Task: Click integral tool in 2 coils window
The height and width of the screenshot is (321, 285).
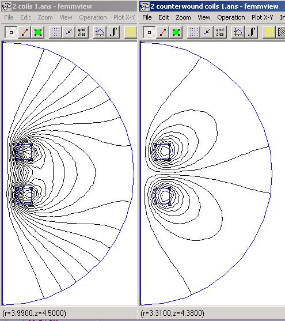Action: coord(113,32)
